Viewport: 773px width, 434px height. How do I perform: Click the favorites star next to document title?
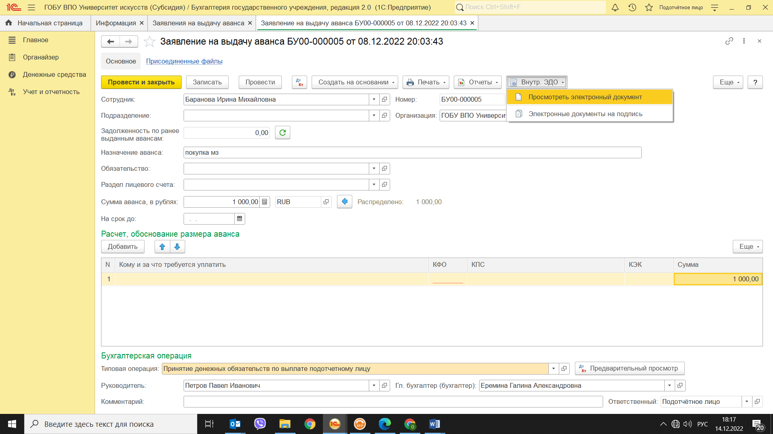tap(149, 41)
